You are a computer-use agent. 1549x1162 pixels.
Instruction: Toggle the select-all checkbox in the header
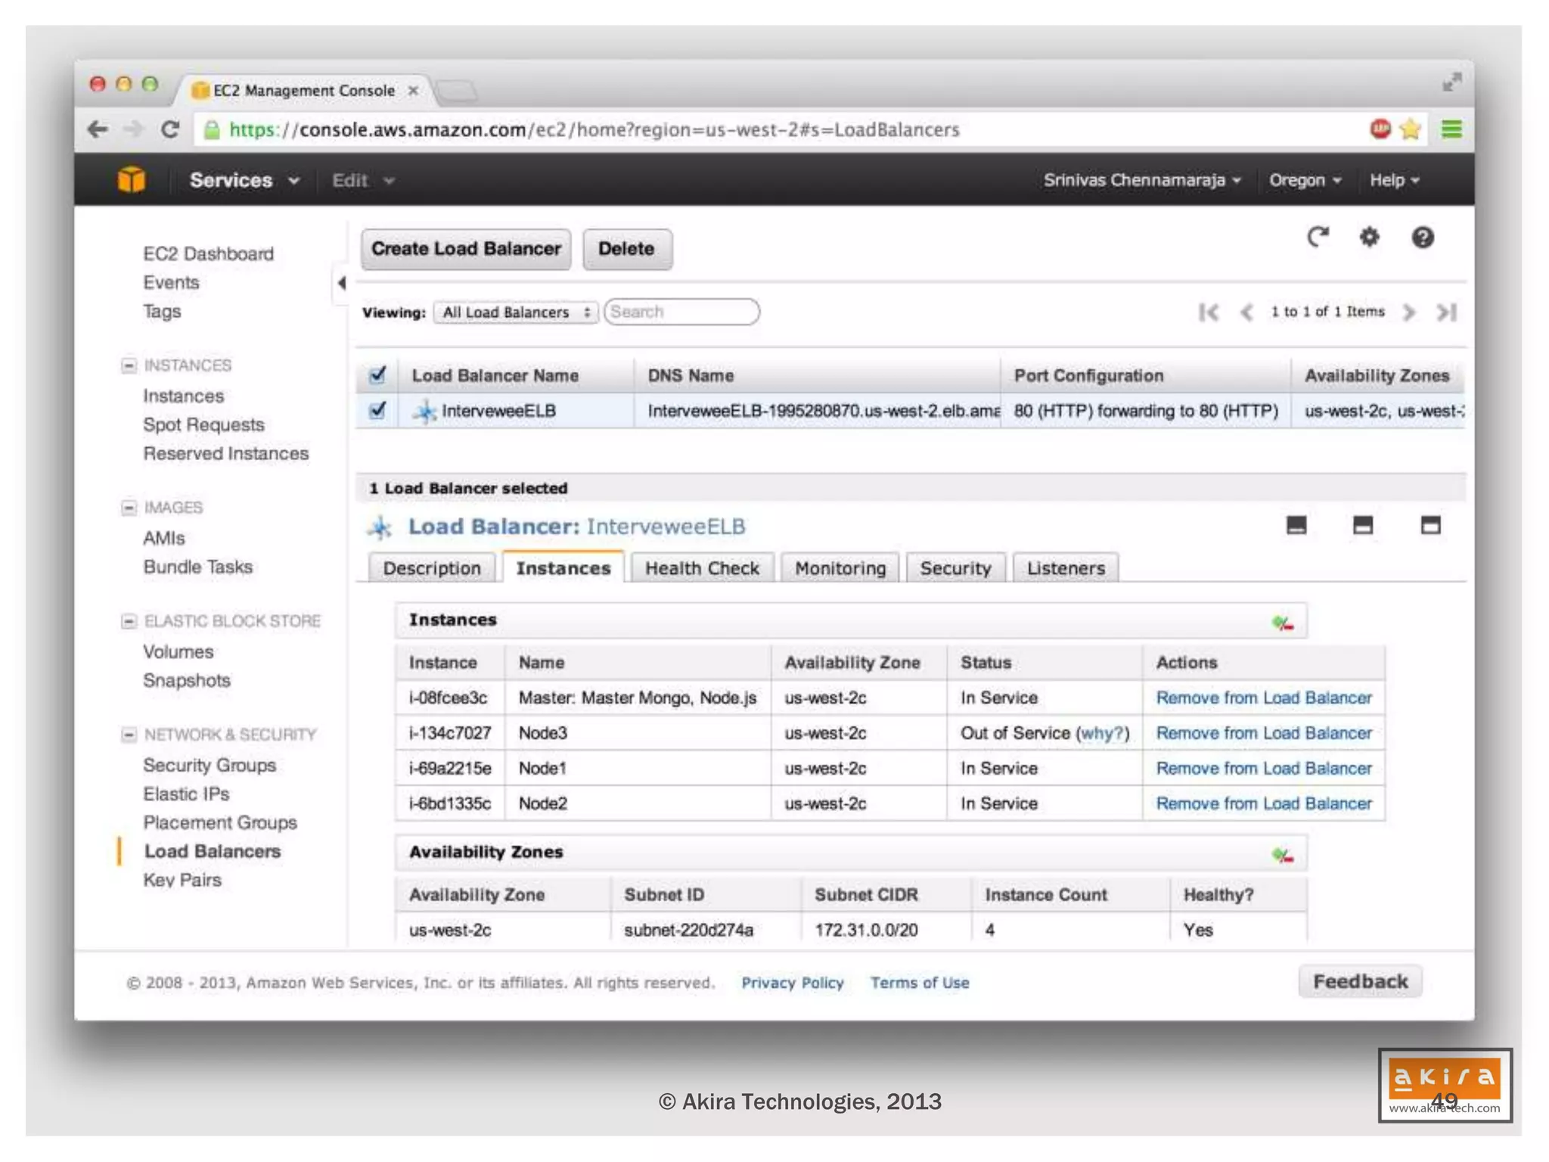pyautogui.click(x=377, y=374)
